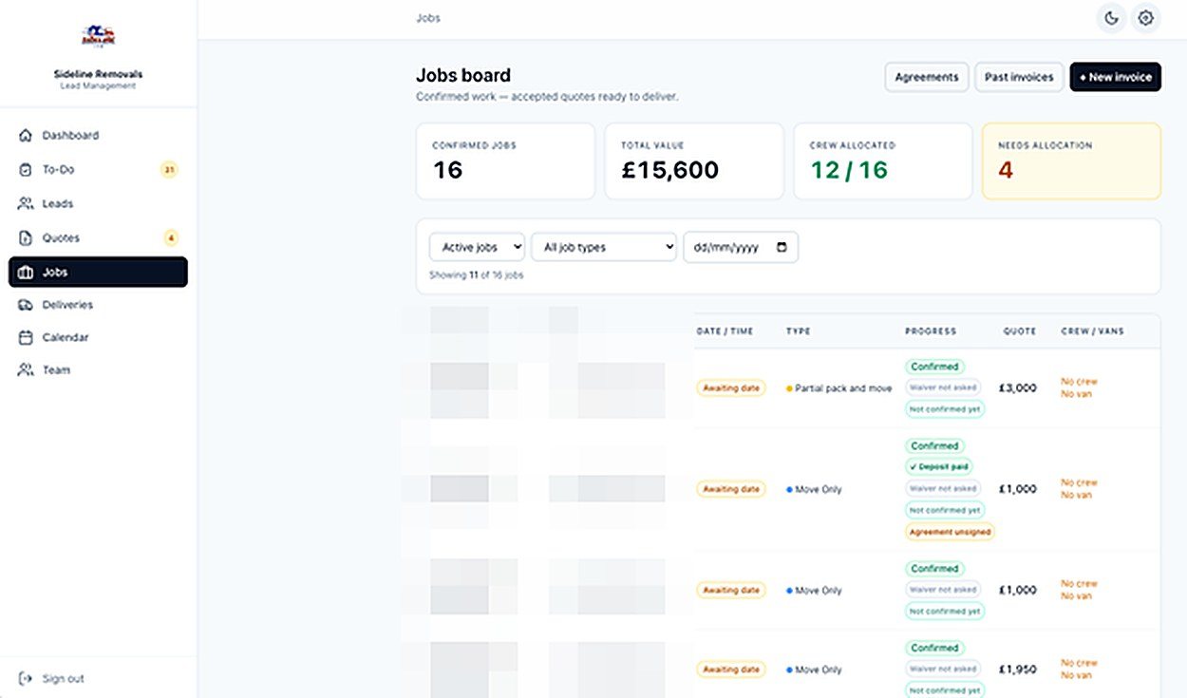The width and height of the screenshot is (1187, 698).
Task: Click the + New invoice button
Action: 1116,77
